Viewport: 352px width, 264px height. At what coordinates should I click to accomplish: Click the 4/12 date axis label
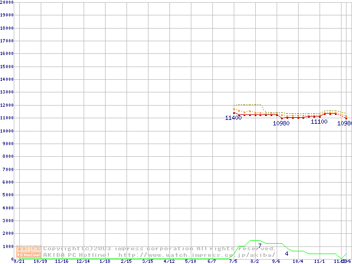(169, 262)
